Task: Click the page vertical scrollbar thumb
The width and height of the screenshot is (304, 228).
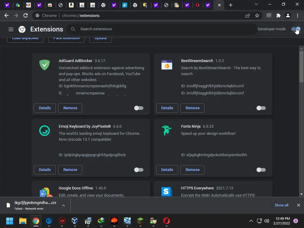Action: 301,66
